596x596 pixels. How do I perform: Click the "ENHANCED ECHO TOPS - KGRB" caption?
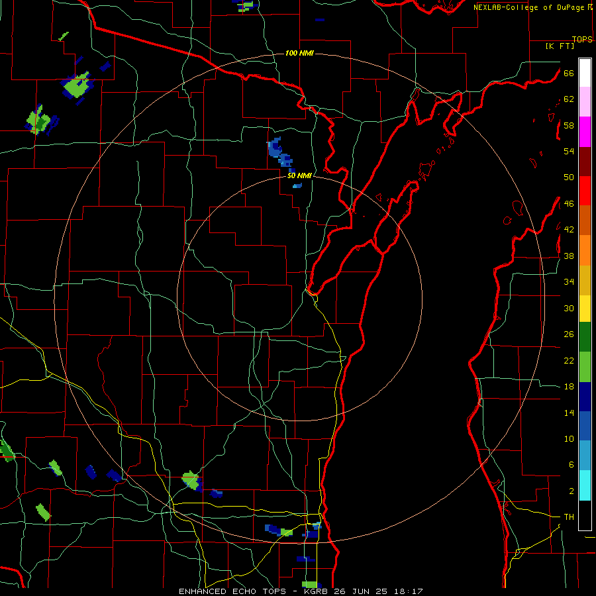252,591
